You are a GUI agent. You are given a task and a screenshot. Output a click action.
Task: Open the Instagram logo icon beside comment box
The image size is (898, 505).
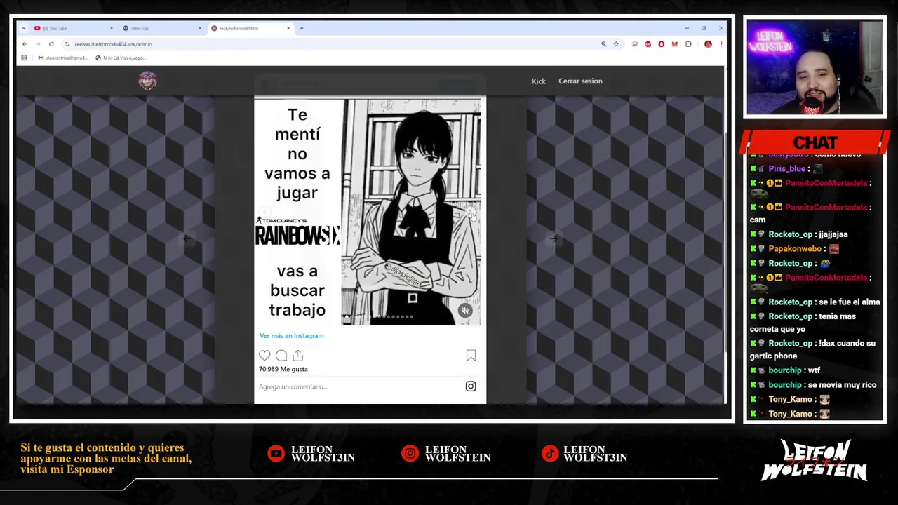tap(471, 386)
